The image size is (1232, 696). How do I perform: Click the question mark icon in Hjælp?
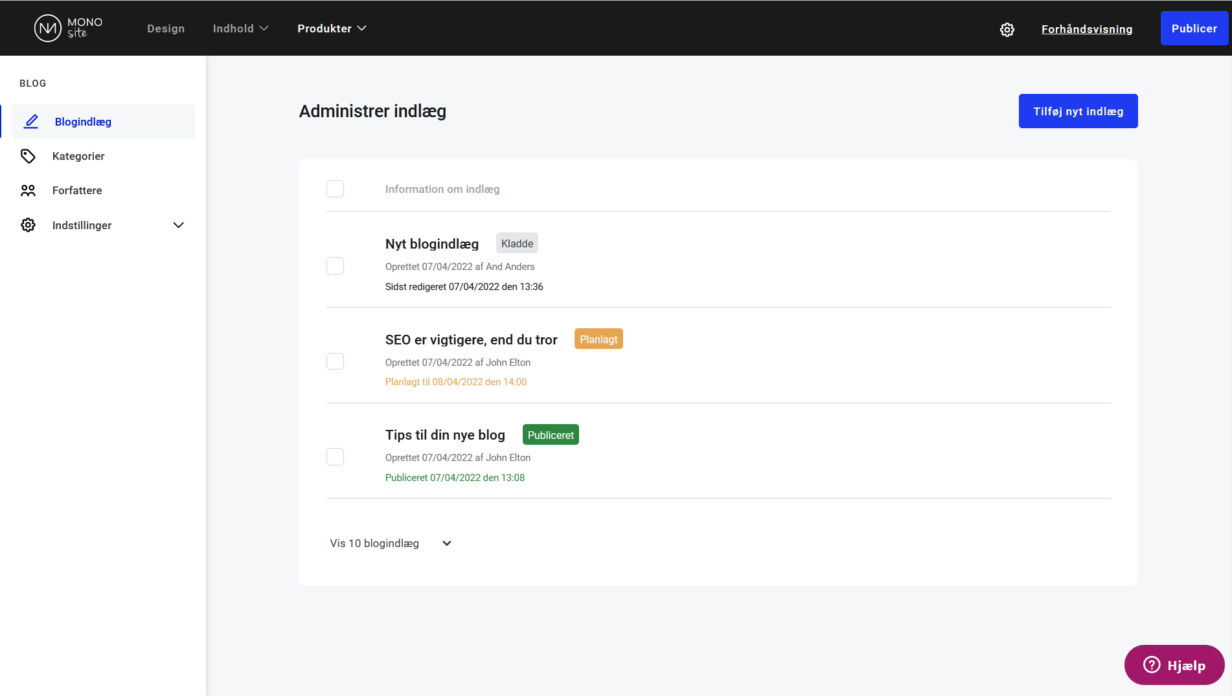point(1152,665)
